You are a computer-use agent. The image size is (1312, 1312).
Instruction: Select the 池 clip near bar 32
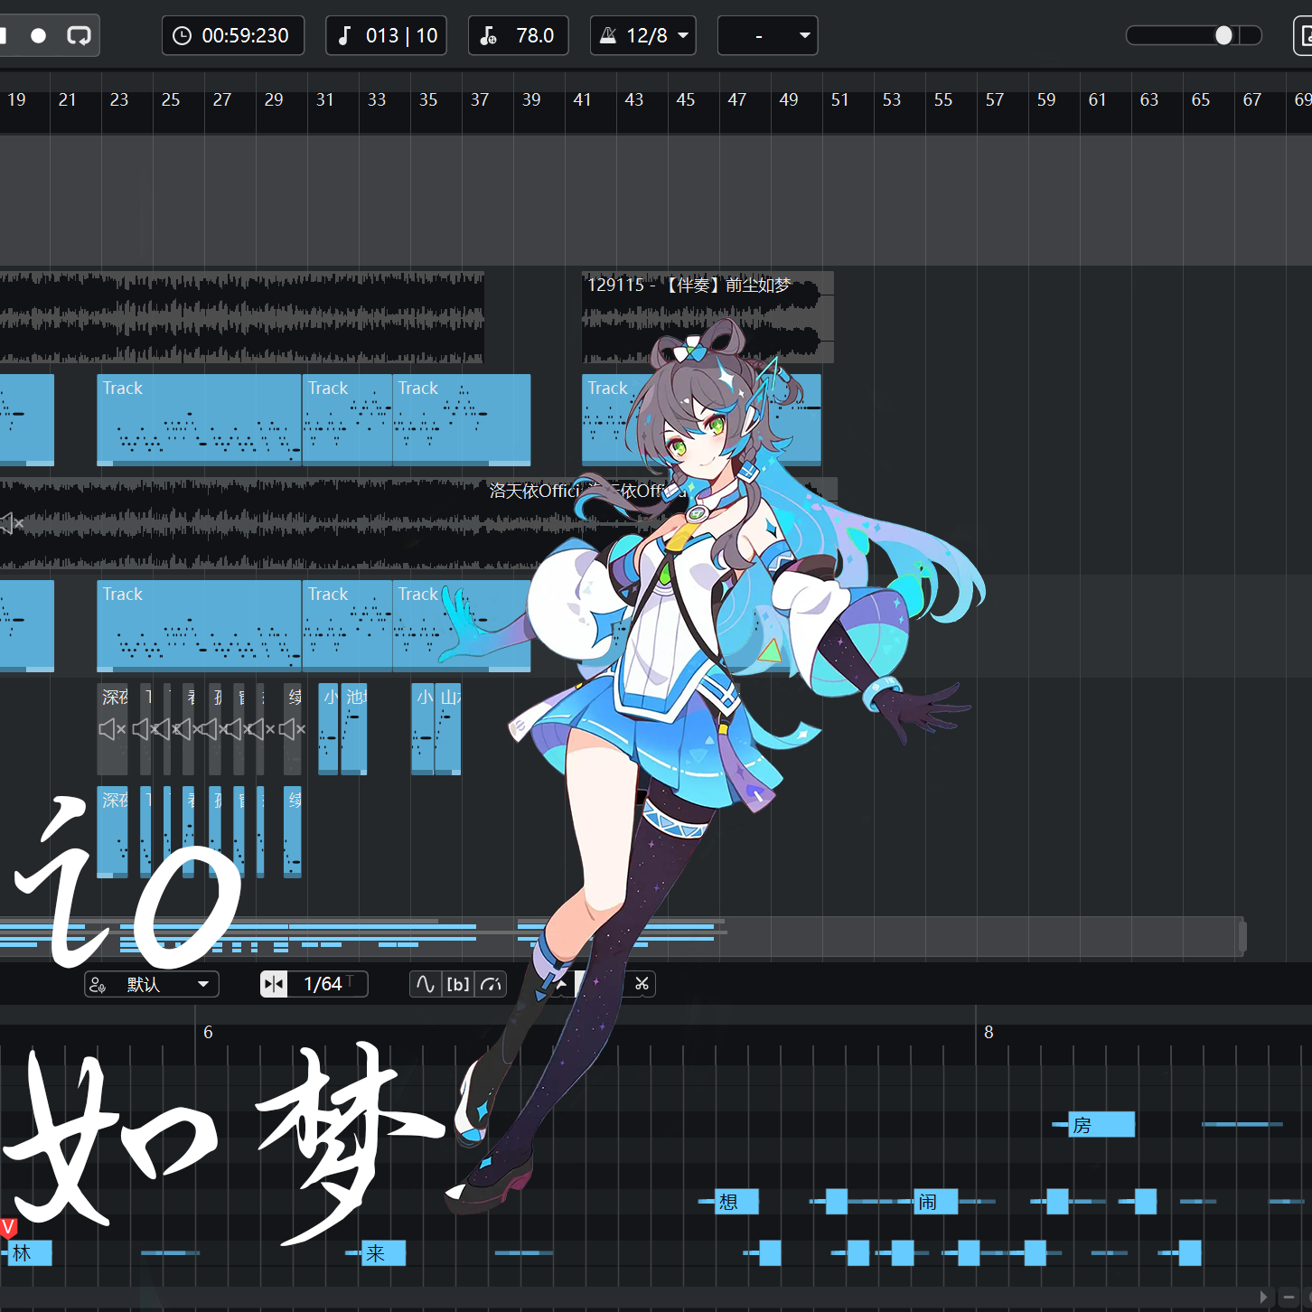click(x=354, y=729)
